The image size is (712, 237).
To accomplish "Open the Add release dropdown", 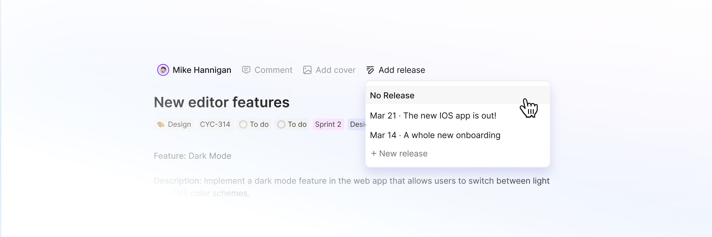I will click(396, 70).
